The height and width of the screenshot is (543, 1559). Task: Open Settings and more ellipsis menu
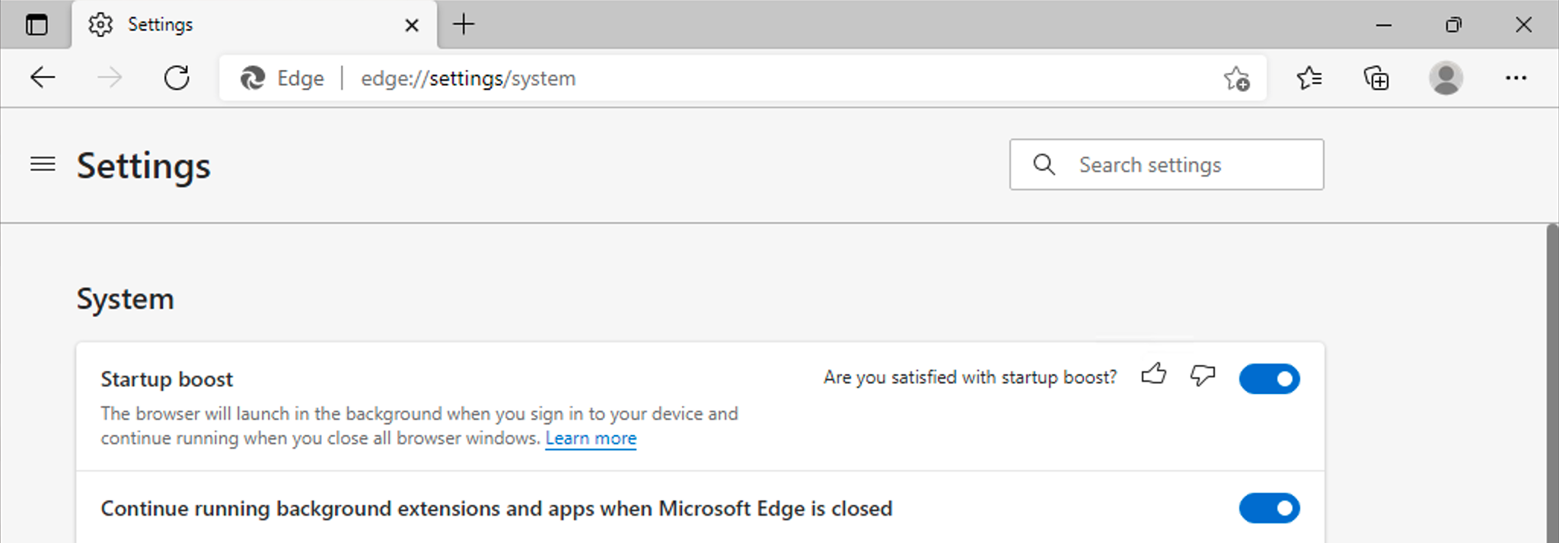[1516, 78]
